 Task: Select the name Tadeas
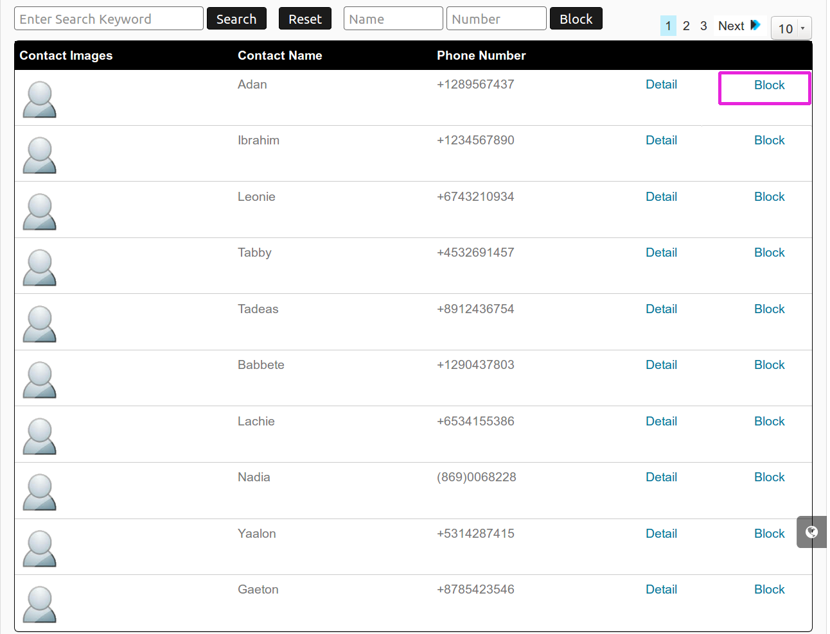point(258,309)
